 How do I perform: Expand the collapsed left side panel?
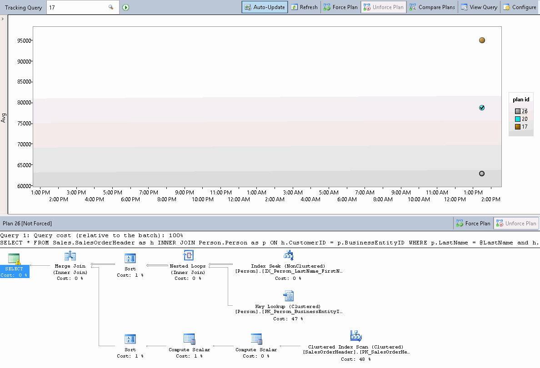point(4,19)
